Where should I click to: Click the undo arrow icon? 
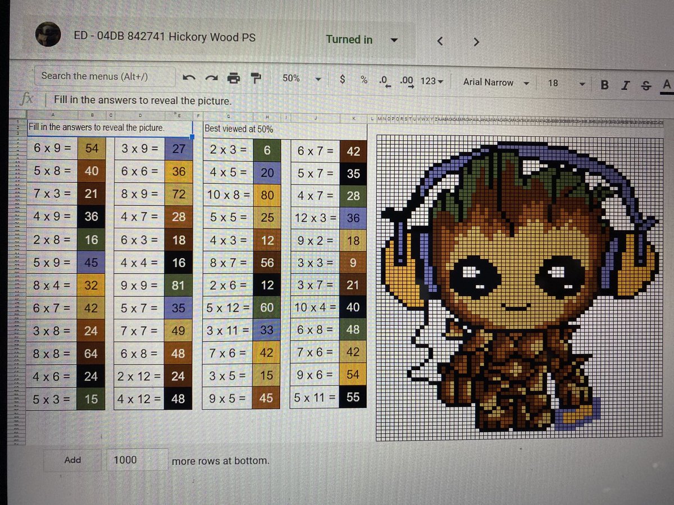(x=189, y=77)
